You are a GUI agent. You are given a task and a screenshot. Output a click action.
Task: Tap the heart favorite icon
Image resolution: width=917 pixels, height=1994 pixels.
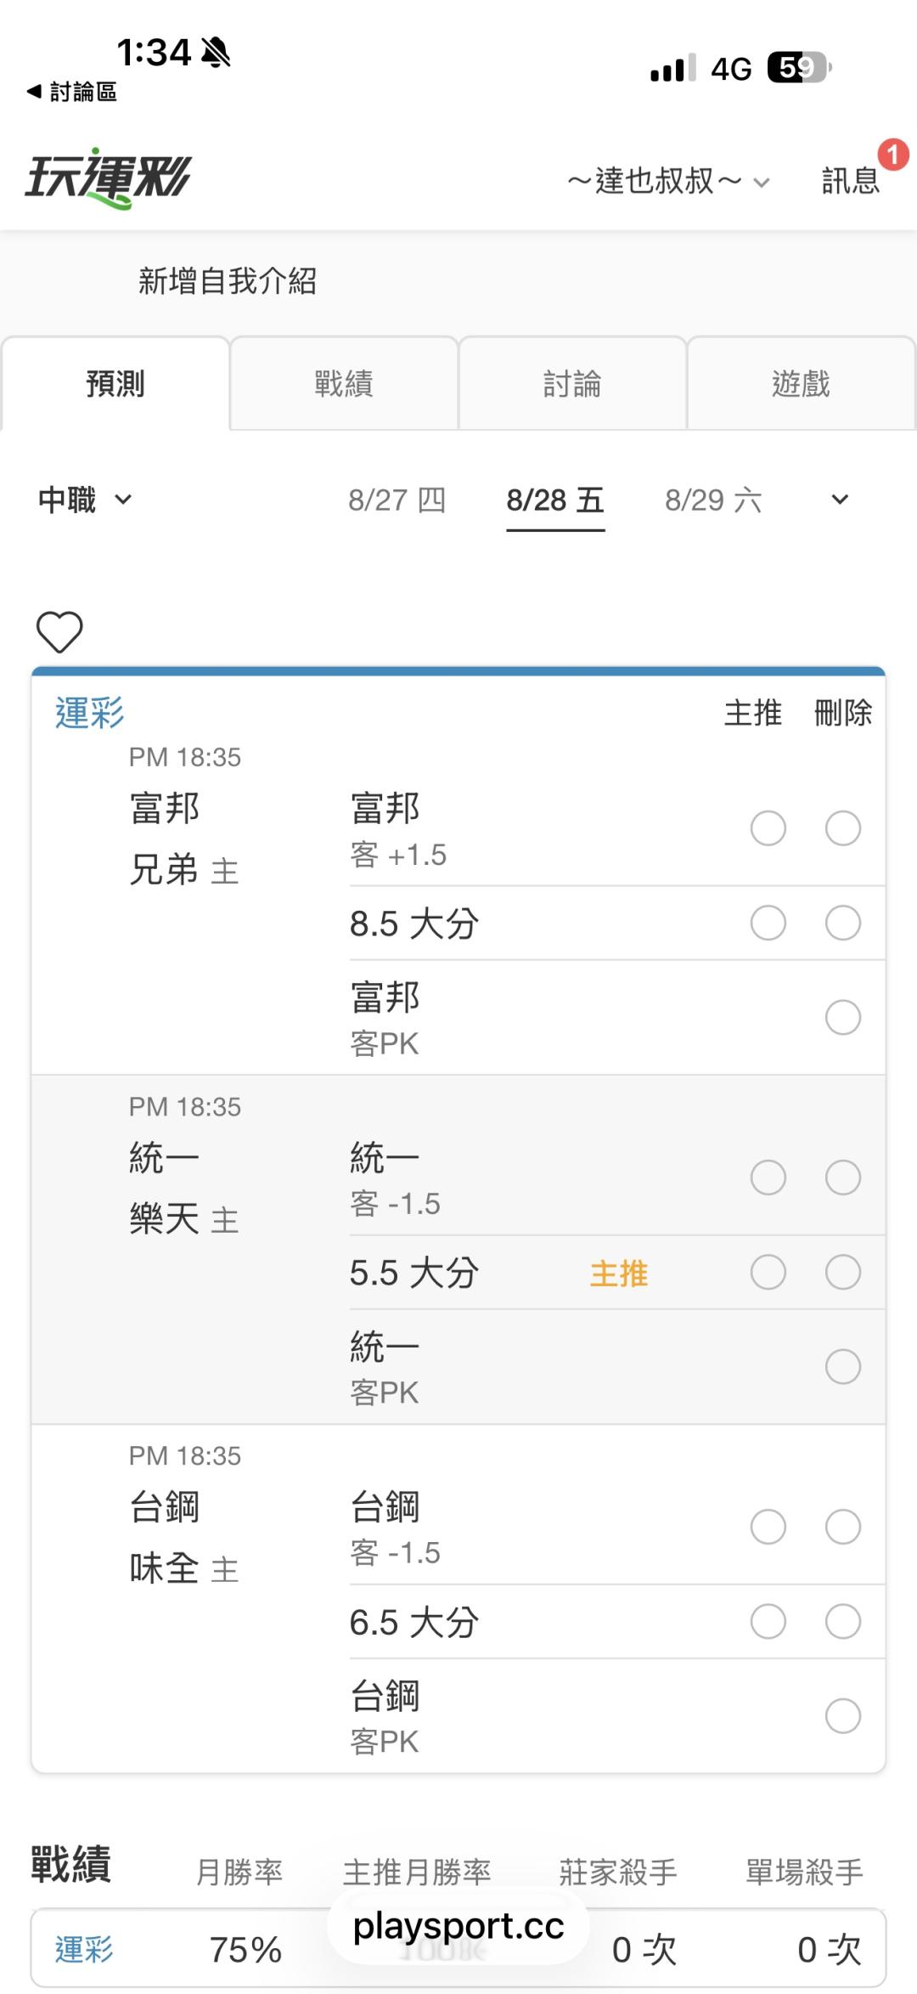coord(59,632)
